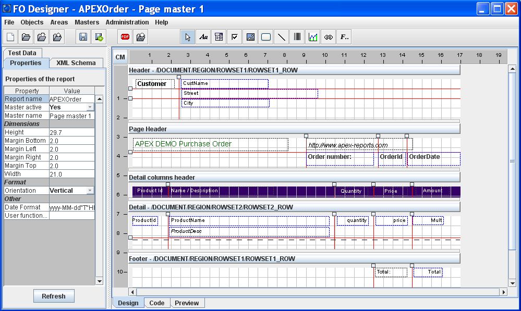This screenshot has width=521, height=311.
Task: Select the chart tool
Action: click(313, 37)
